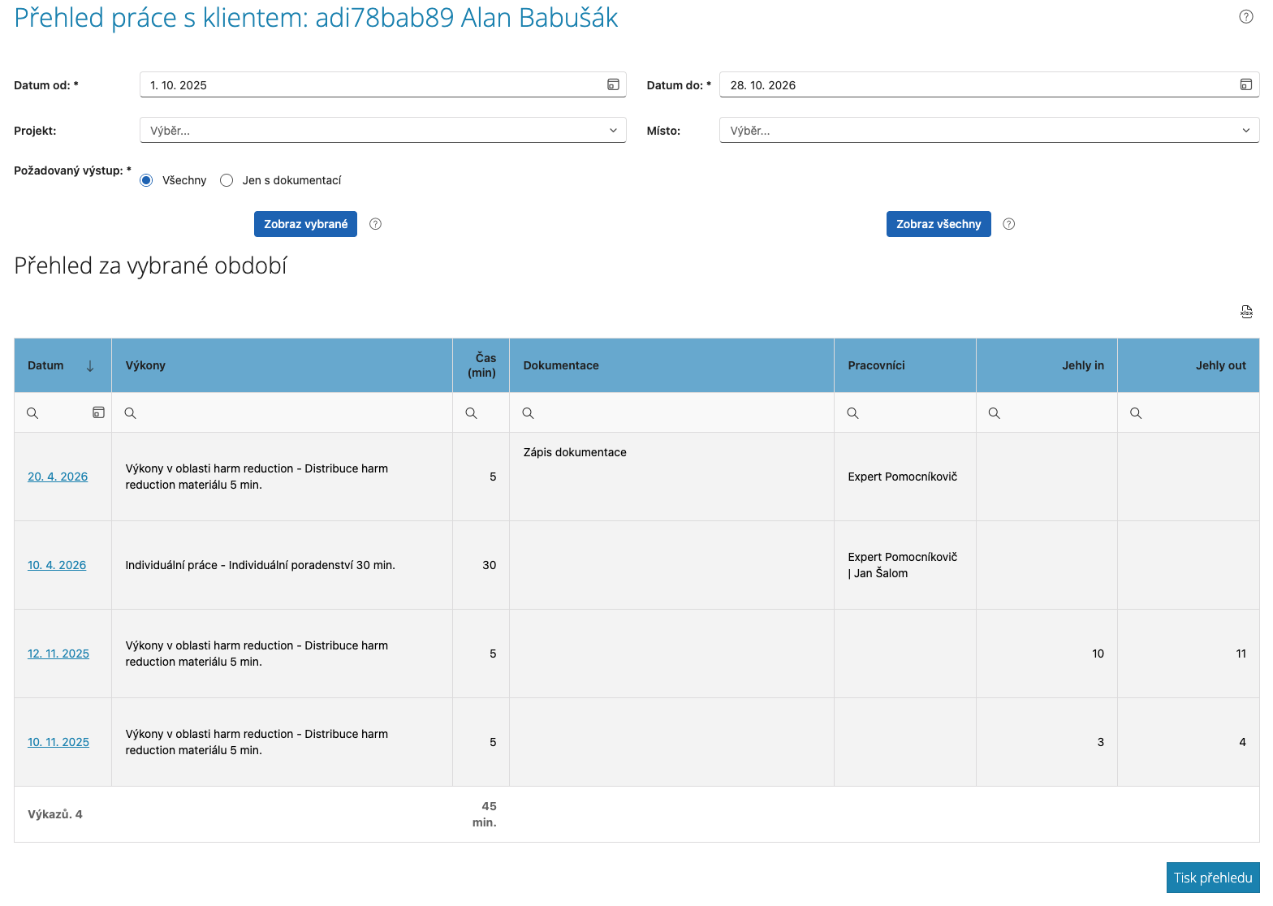Click search icon in Čas filter cell
The height and width of the screenshot is (906, 1273).
[x=471, y=413]
